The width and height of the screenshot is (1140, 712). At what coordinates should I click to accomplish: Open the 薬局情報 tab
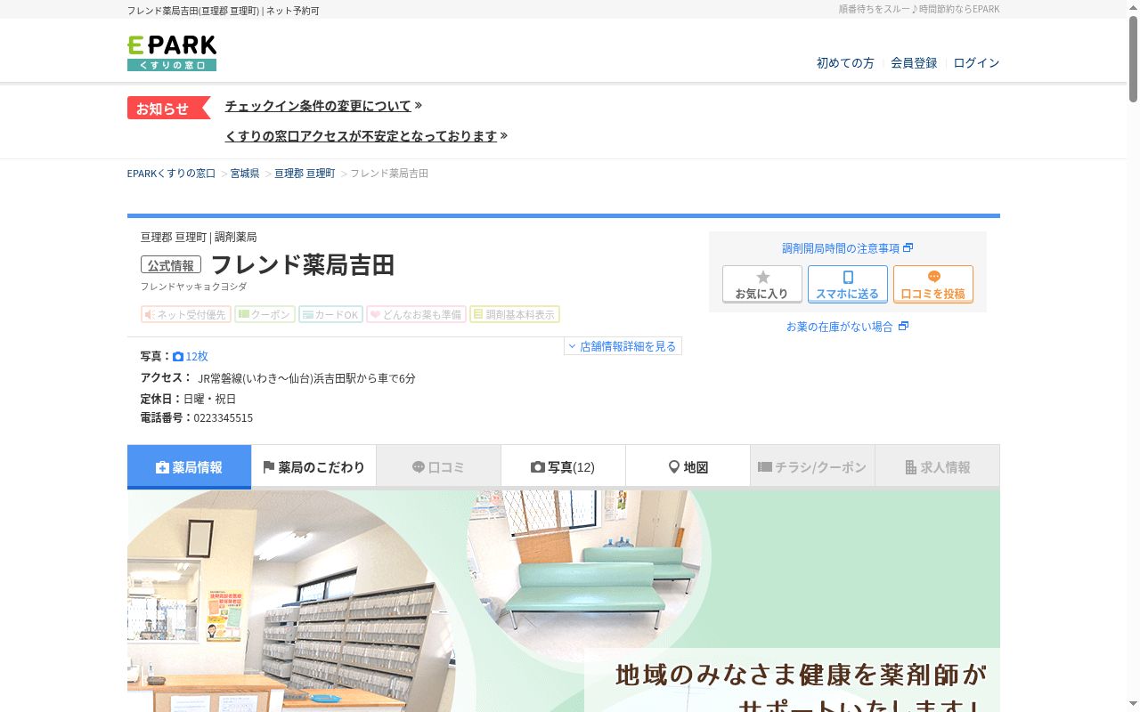tap(189, 467)
